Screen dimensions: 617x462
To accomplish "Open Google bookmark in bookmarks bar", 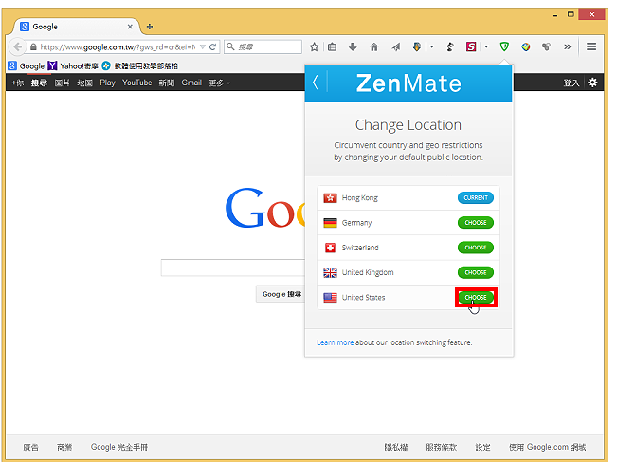I will 26,65.
